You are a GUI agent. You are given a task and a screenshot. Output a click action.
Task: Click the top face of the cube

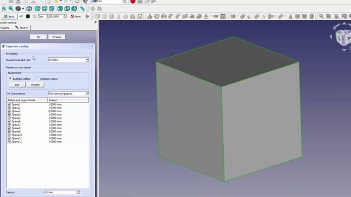coord(228,61)
